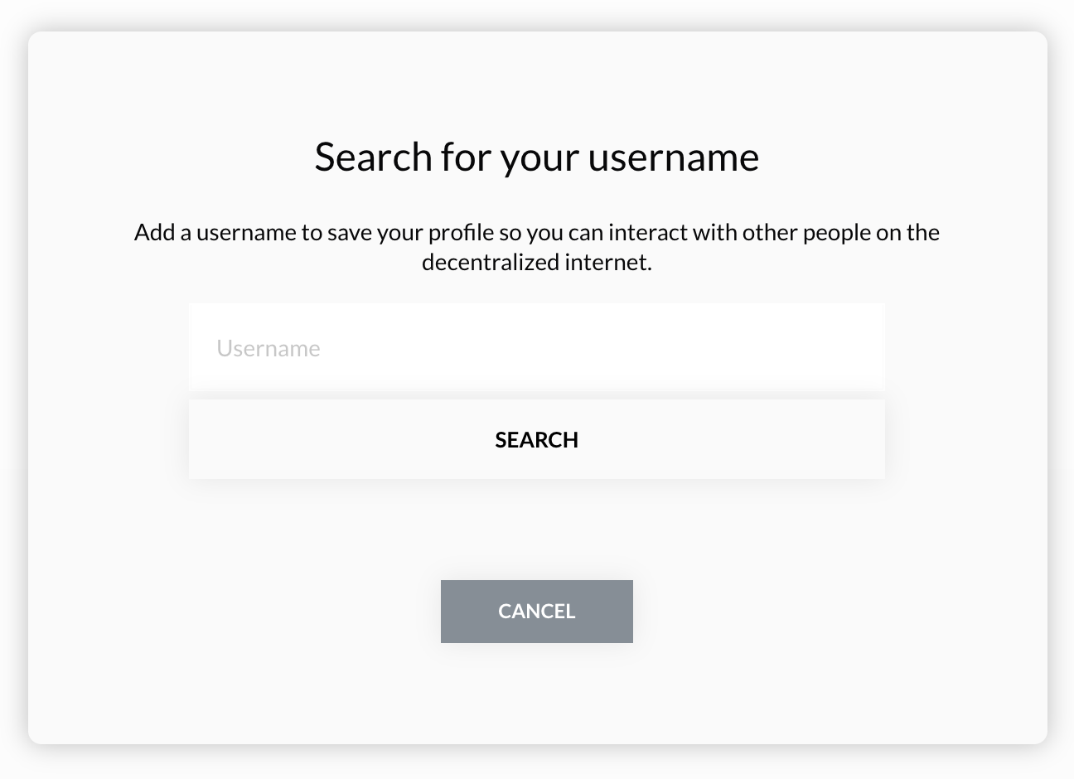Click the description text about decentralized internet
Image resolution: width=1074 pixels, height=779 pixels.
click(537, 246)
